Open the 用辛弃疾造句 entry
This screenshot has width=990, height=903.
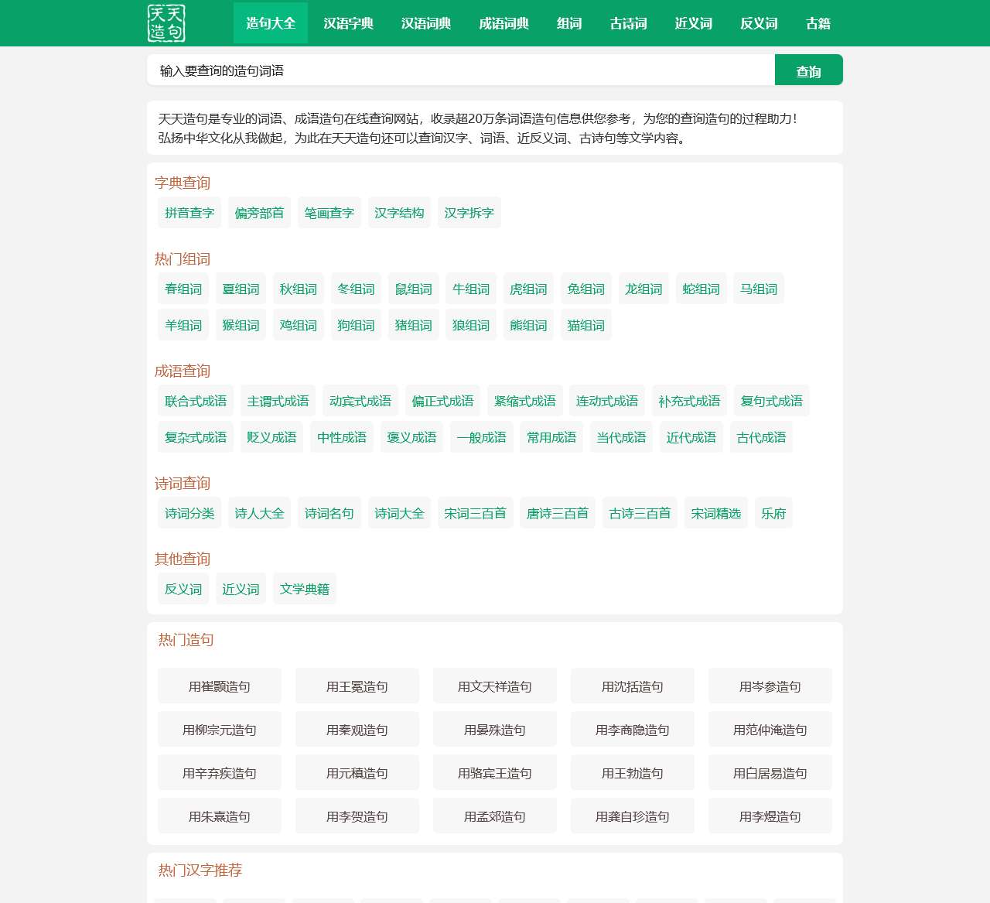pyautogui.click(x=220, y=773)
